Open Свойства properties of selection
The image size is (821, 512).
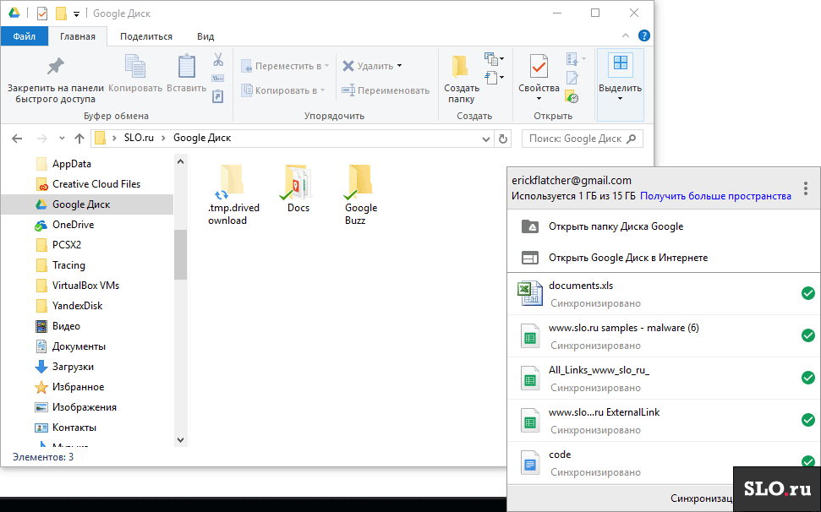point(539,79)
